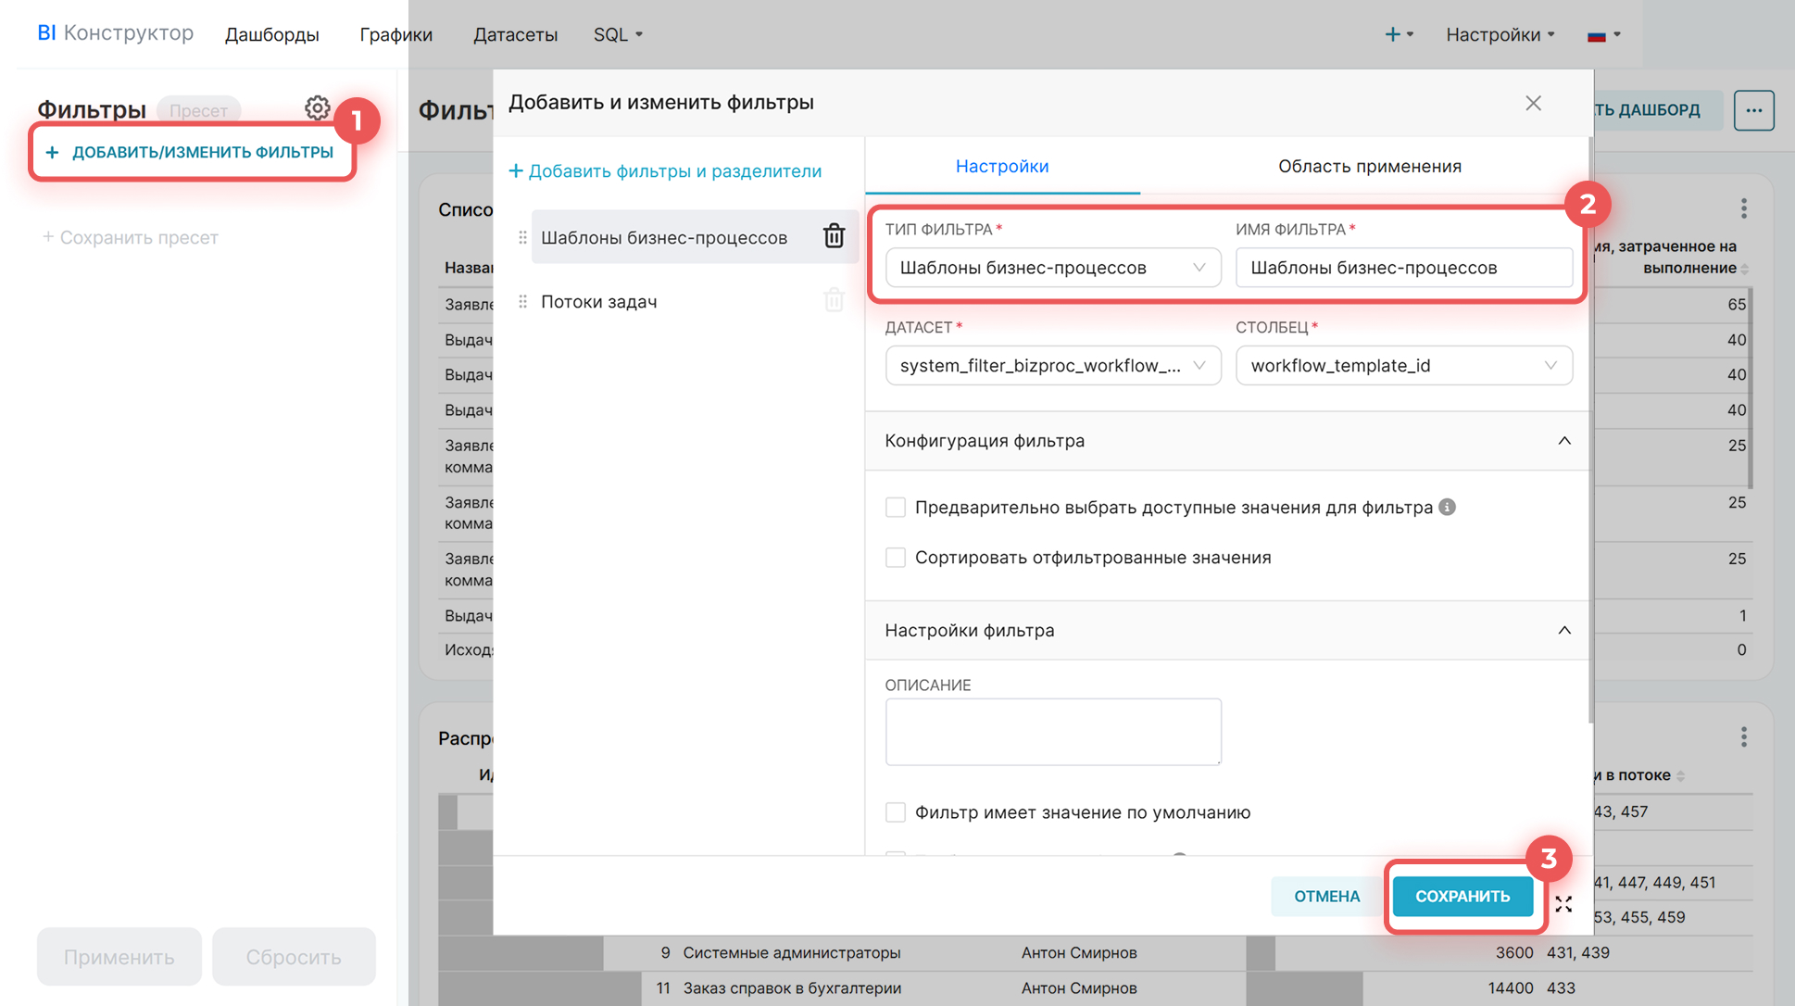1795x1006 pixels.
Task: Delete the Шаблоны бизнес-процессов filter with trash icon
Action: (x=834, y=236)
